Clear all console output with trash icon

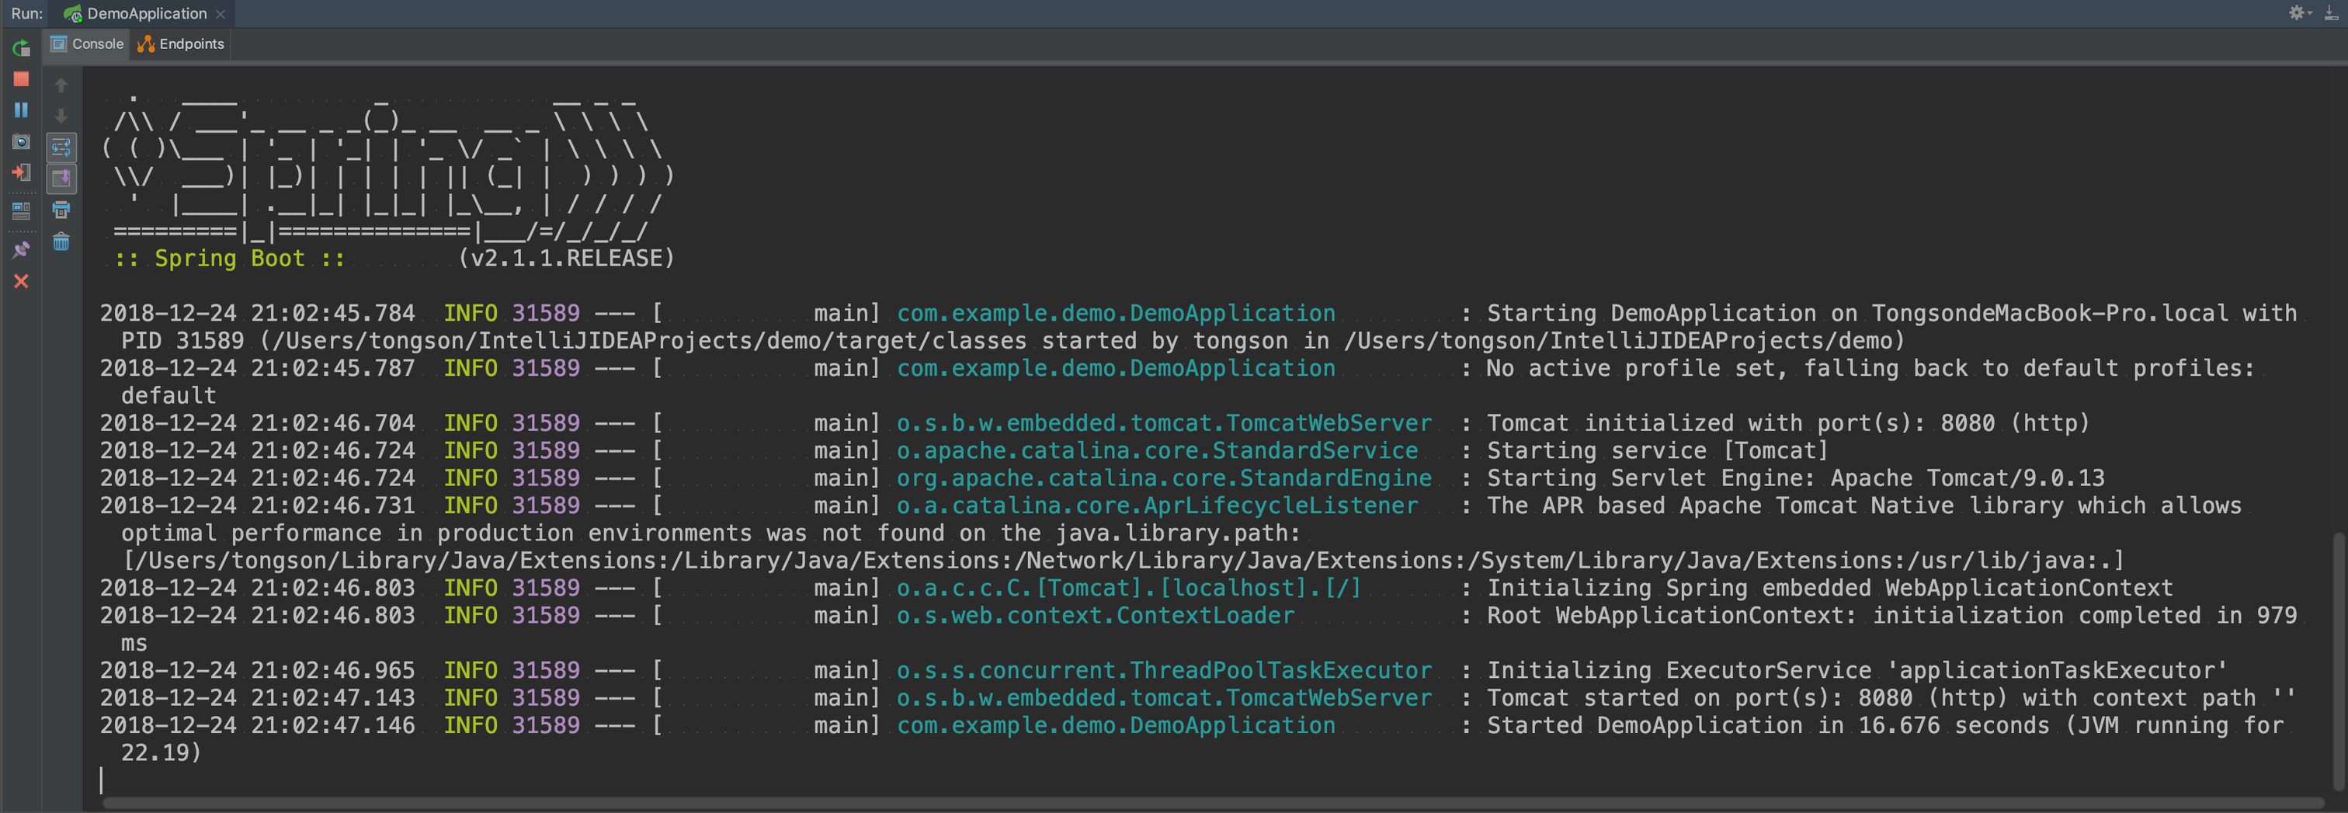coord(61,241)
